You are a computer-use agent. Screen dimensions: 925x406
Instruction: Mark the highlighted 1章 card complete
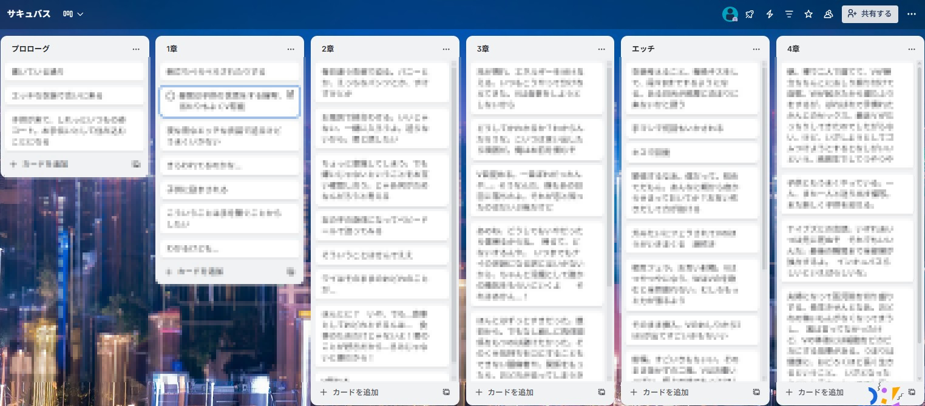(171, 95)
